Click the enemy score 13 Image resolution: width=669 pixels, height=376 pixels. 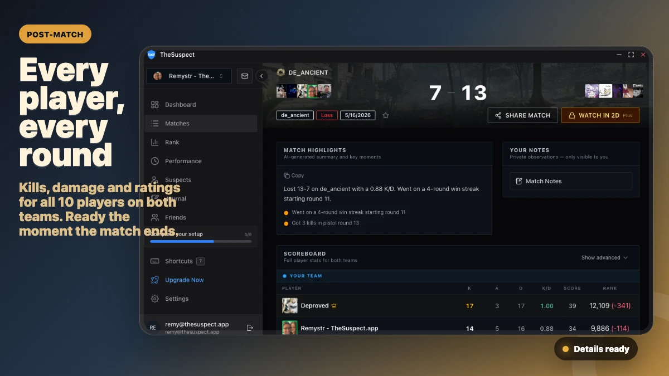(x=474, y=93)
